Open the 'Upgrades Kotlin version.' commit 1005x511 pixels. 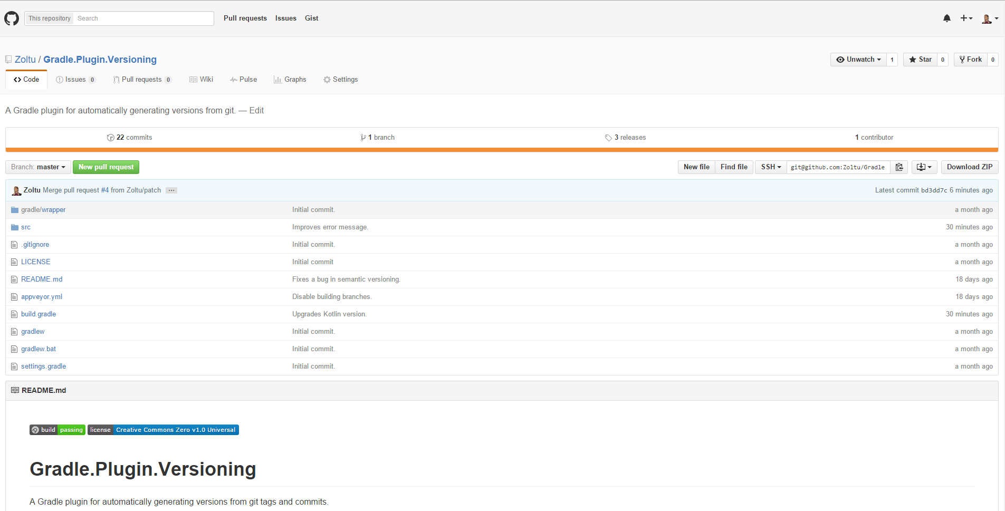coord(329,314)
